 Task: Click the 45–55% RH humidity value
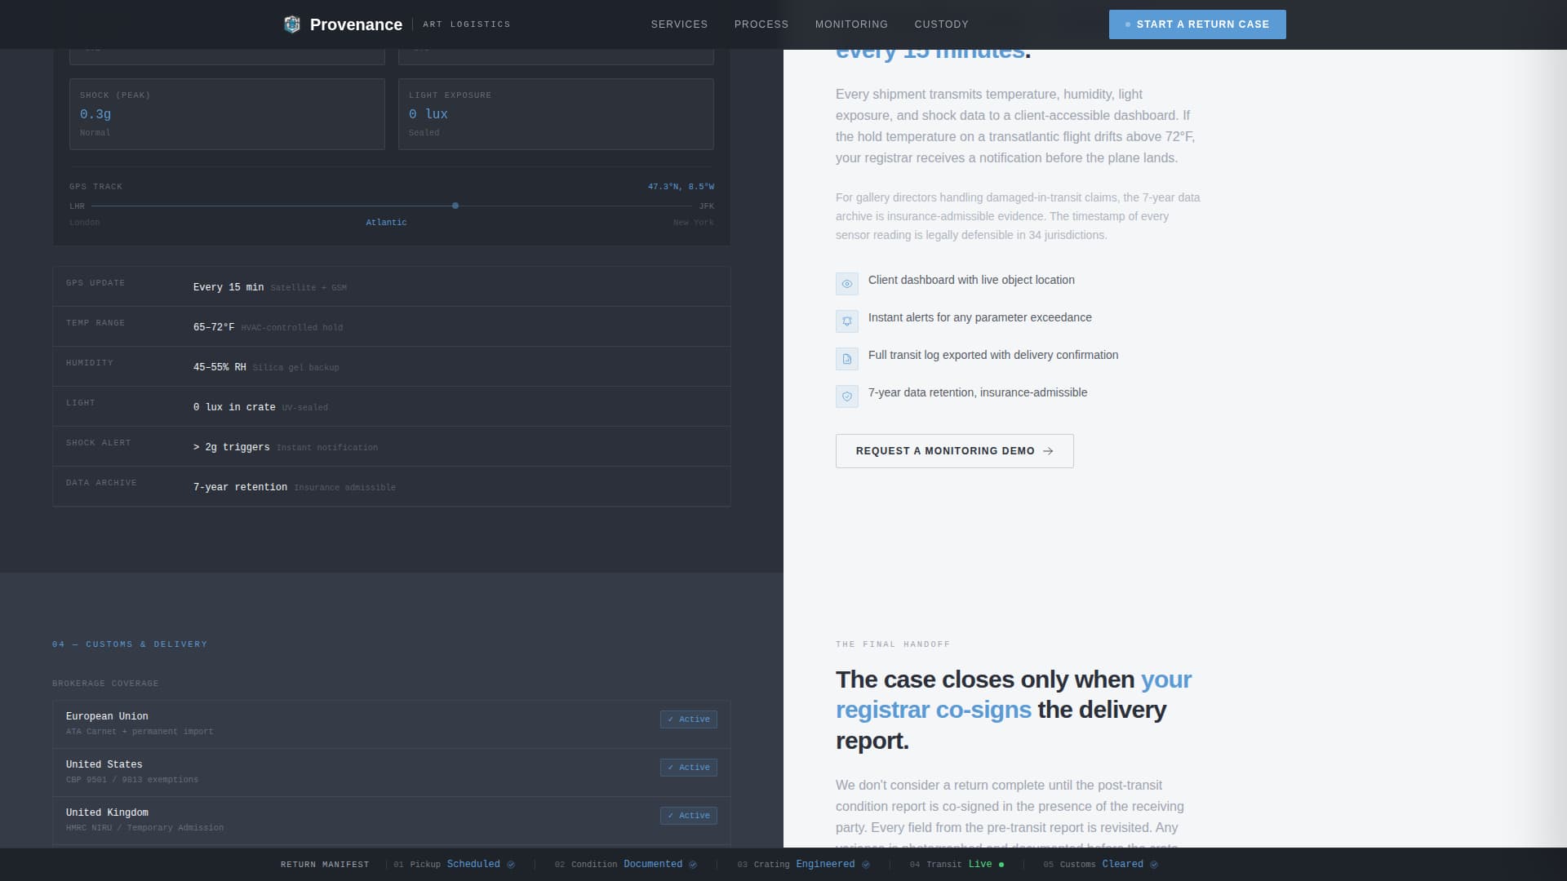(220, 367)
